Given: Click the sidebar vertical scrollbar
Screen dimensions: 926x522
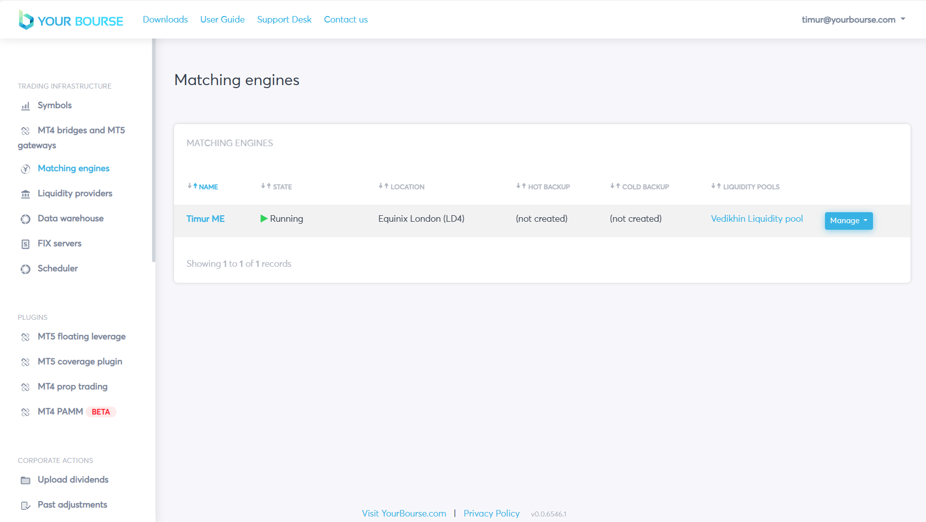Looking at the screenshot, I should [x=153, y=150].
